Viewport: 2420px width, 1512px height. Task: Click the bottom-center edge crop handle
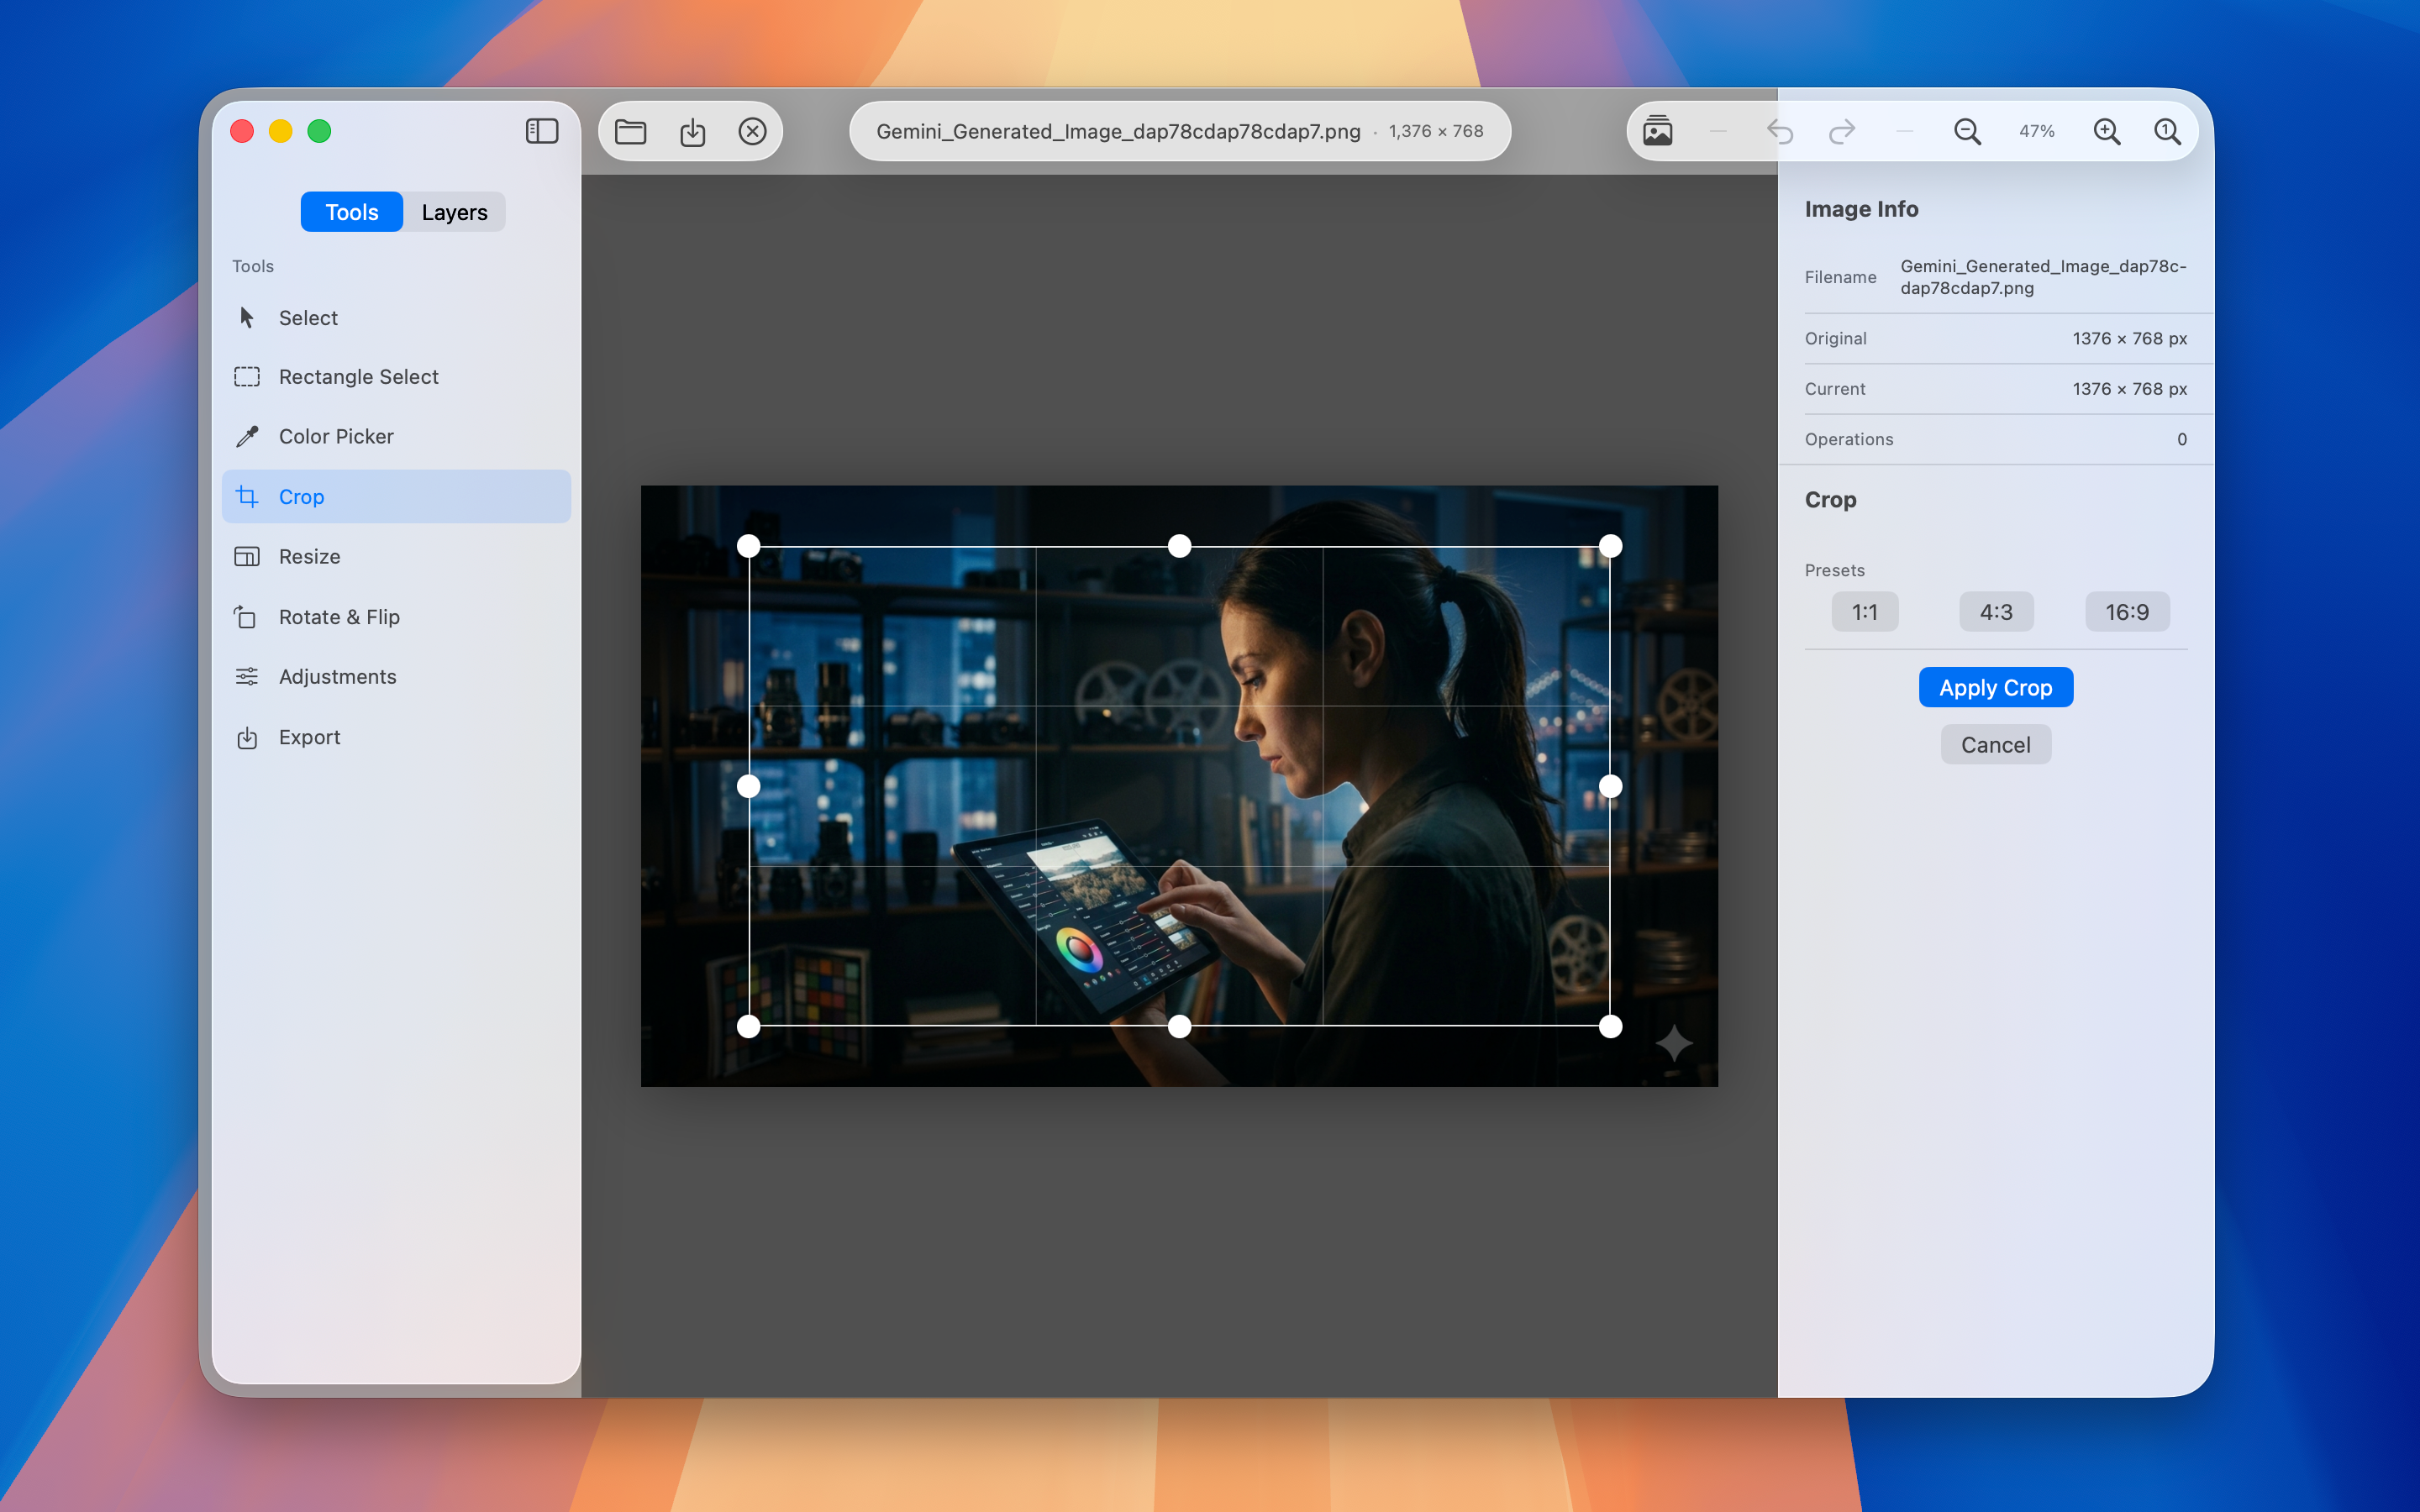pyautogui.click(x=1180, y=1027)
